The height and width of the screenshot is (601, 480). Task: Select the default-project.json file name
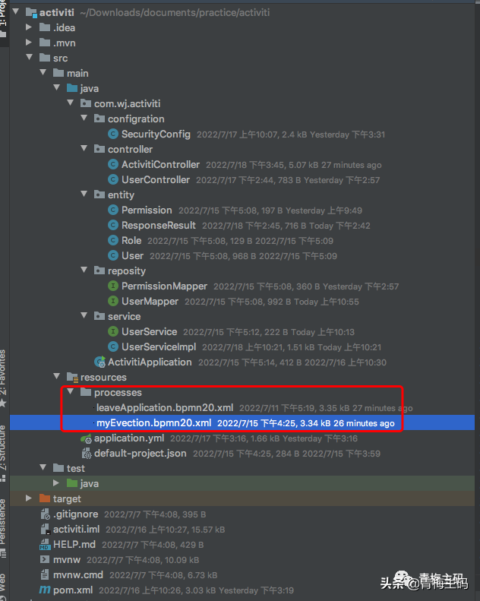point(141,454)
